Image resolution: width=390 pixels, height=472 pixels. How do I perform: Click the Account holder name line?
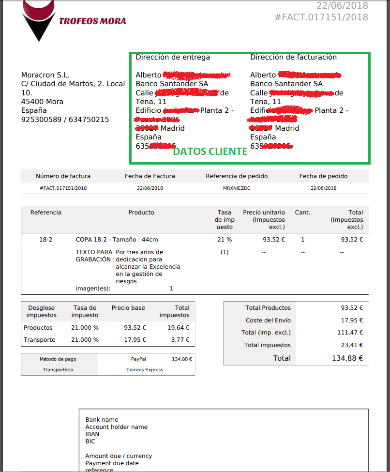tap(117, 427)
